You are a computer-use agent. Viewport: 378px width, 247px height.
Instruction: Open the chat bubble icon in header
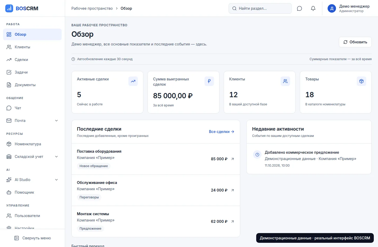point(300,8)
